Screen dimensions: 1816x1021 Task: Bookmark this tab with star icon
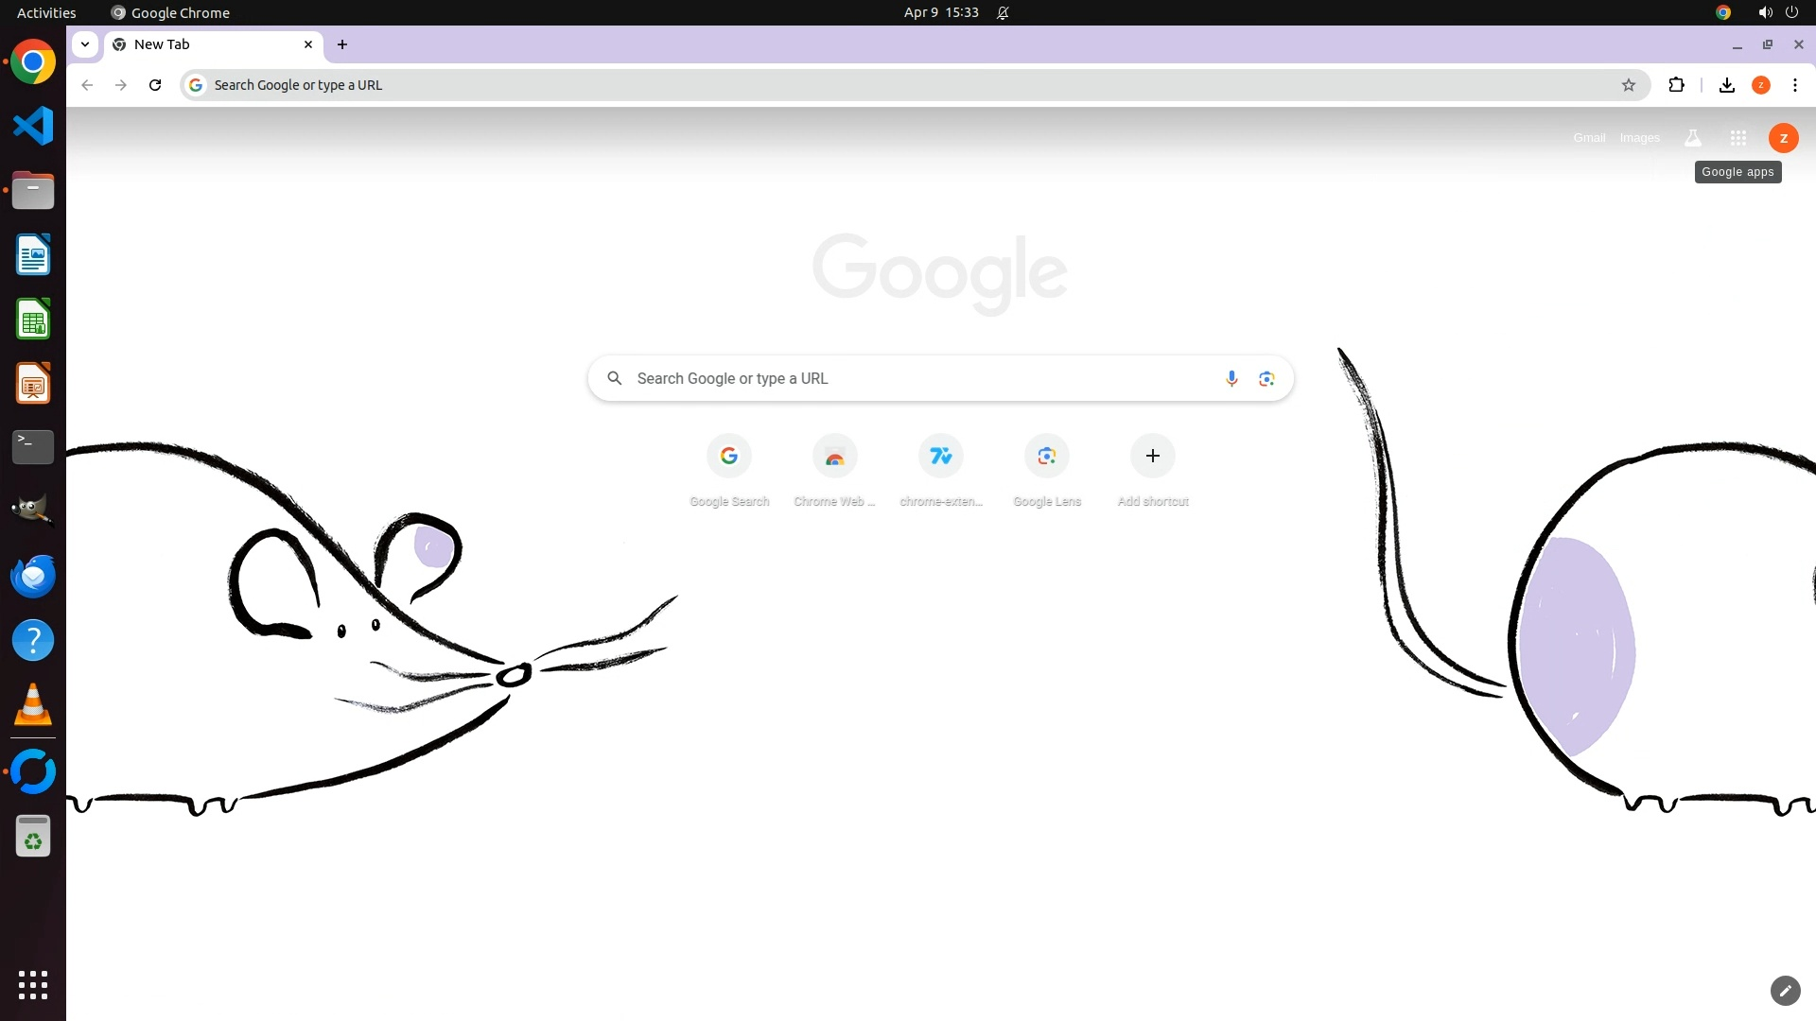(1628, 85)
